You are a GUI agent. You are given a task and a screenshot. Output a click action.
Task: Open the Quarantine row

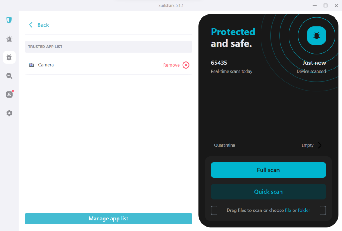coord(224,145)
